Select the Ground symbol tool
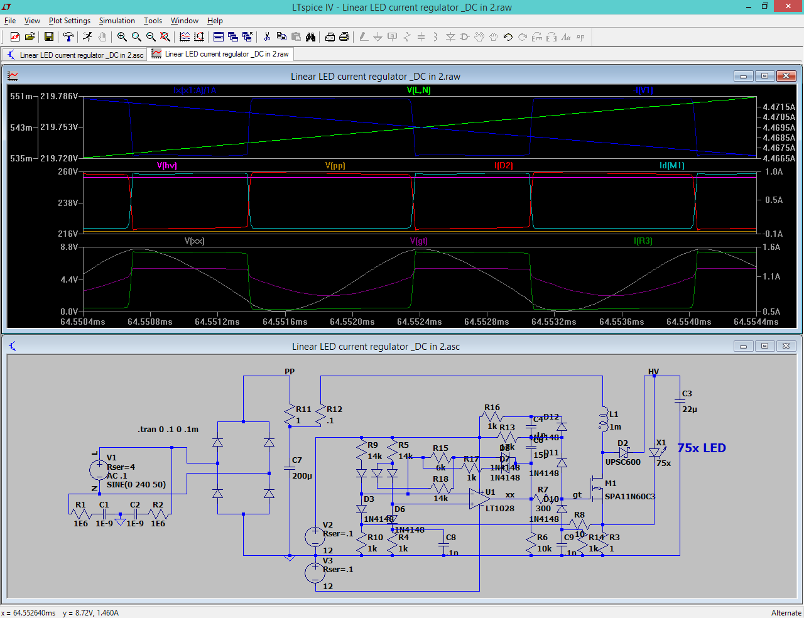The height and width of the screenshot is (618, 804). (x=378, y=37)
